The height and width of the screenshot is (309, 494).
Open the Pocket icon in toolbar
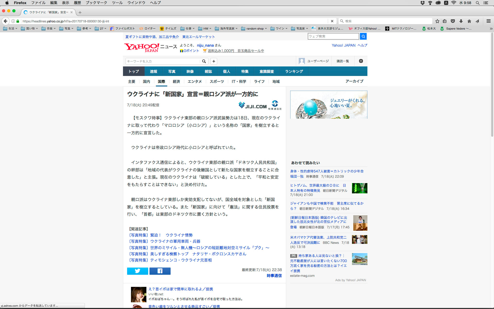tap(453, 21)
